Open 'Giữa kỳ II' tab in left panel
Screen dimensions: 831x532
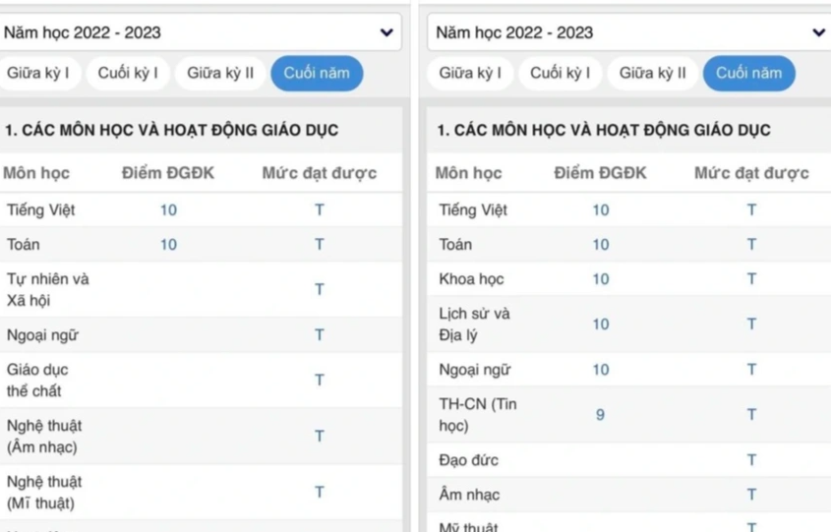tap(220, 73)
